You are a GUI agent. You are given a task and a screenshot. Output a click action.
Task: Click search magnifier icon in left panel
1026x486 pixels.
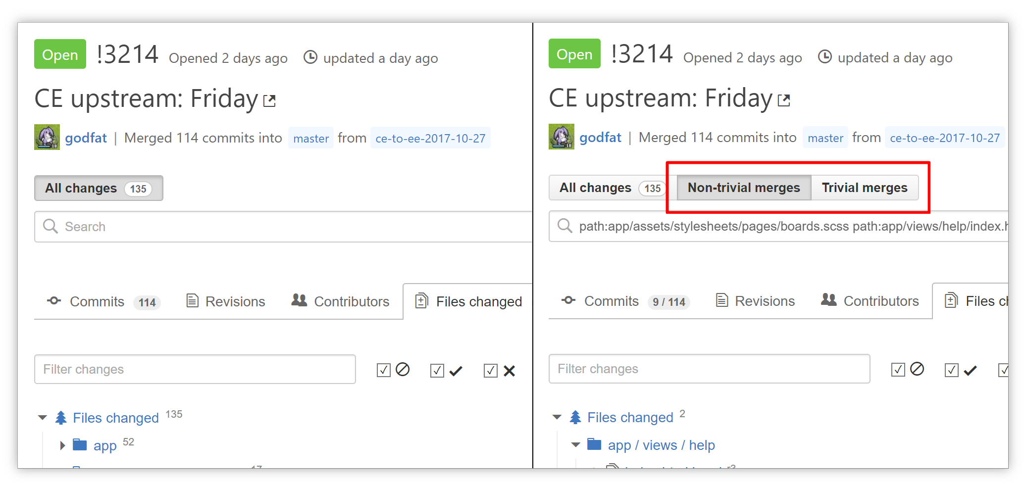(51, 226)
